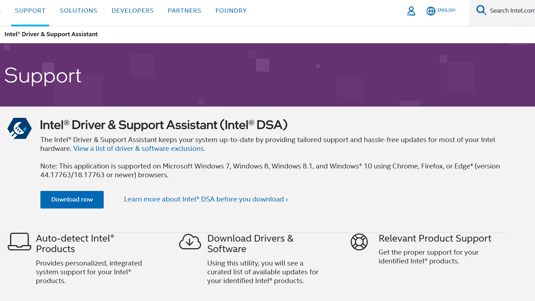535x301 pixels.
Task: Select the FOUNDRY menu item
Action: (x=231, y=11)
